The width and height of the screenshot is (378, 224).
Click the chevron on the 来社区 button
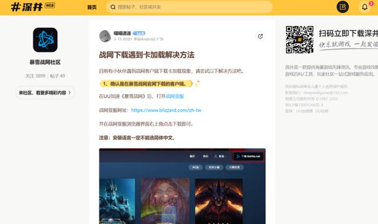click(x=70, y=93)
